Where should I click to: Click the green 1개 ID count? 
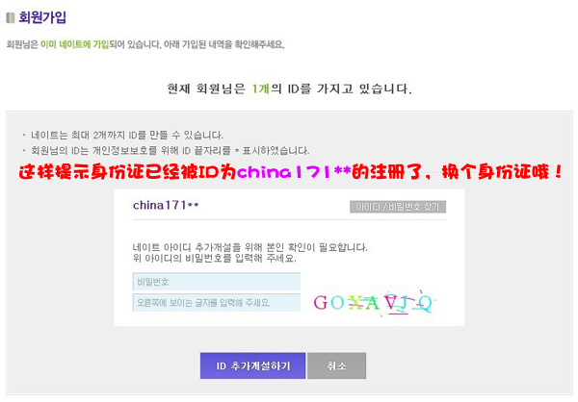click(261, 88)
